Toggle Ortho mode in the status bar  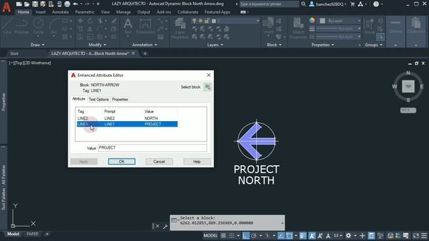pyautogui.click(x=246, y=236)
